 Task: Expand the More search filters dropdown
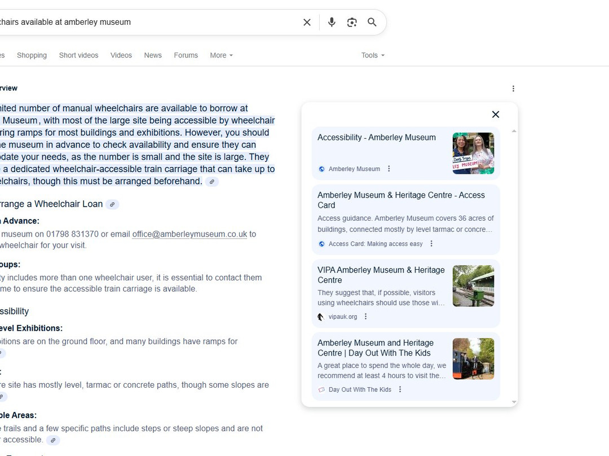(x=221, y=55)
